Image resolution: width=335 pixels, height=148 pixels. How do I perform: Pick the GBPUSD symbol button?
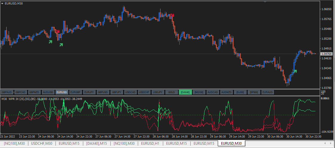pos(103,92)
